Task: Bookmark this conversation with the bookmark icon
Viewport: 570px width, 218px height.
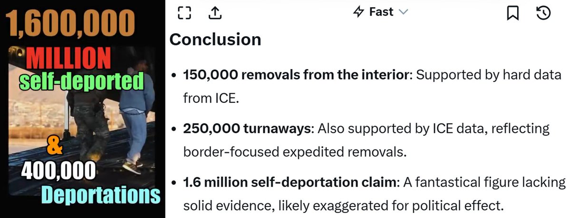Action: pos(512,13)
